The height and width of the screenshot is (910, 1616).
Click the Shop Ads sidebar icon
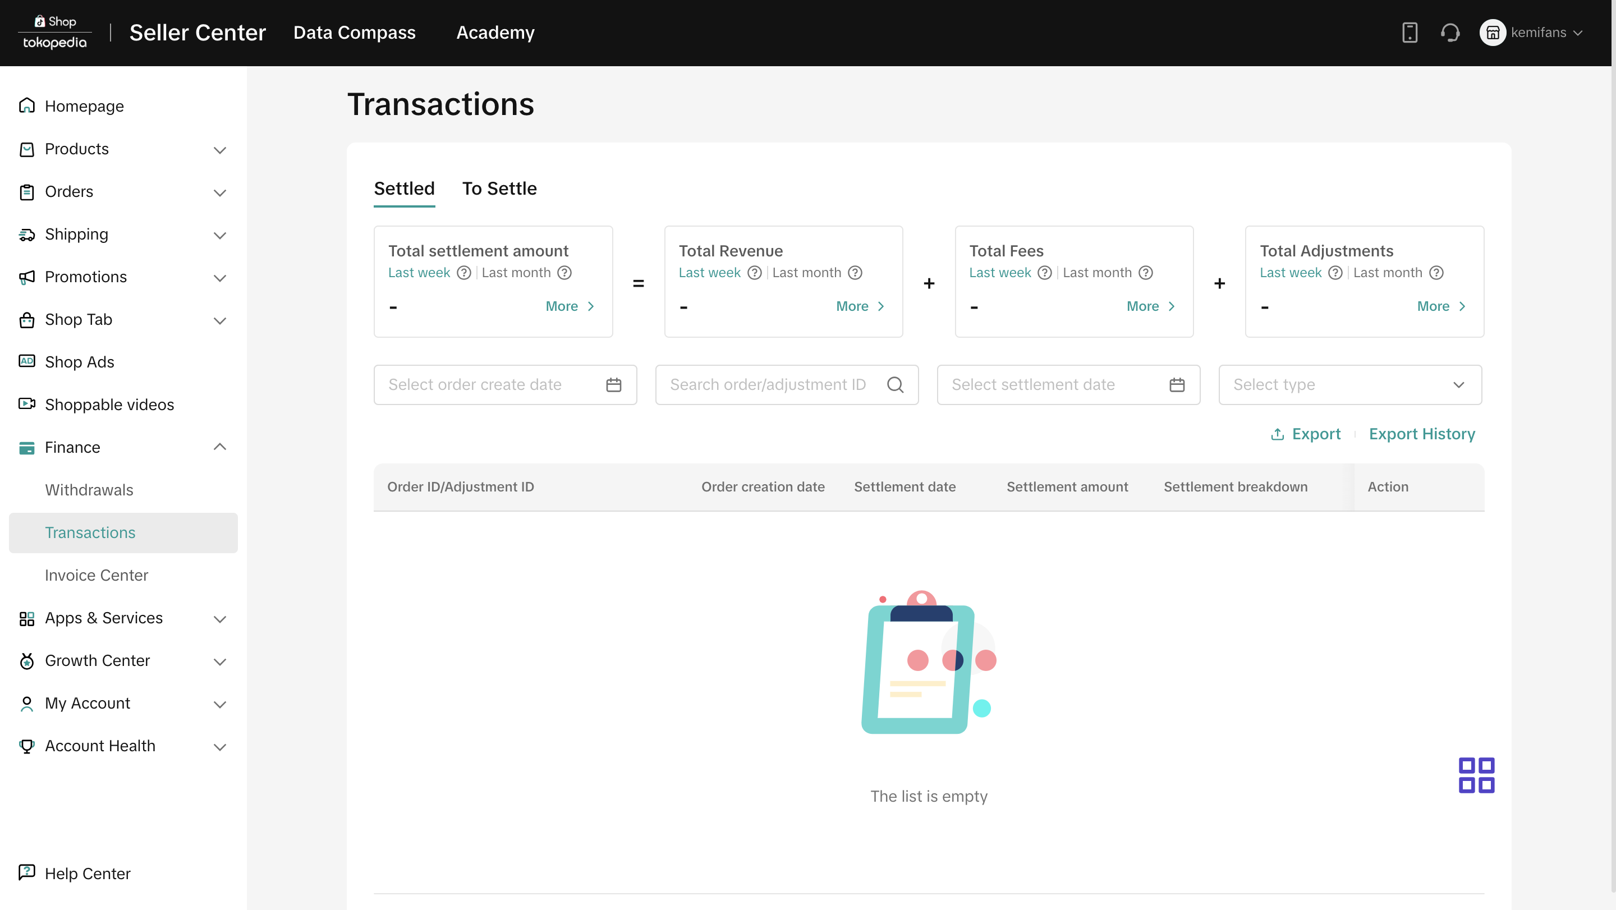click(x=26, y=361)
